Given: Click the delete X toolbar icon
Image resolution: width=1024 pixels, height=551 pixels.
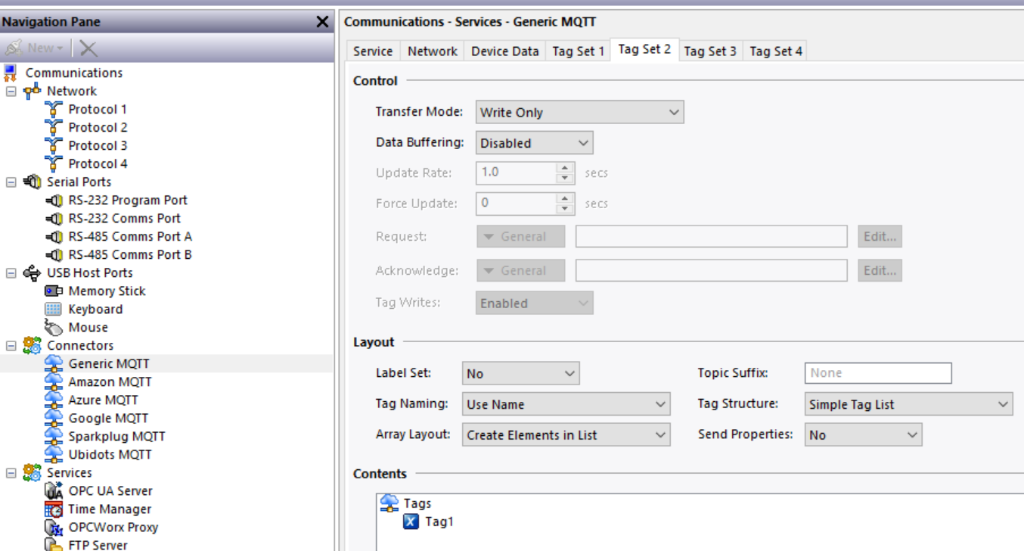Looking at the screenshot, I should pyautogui.click(x=88, y=48).
